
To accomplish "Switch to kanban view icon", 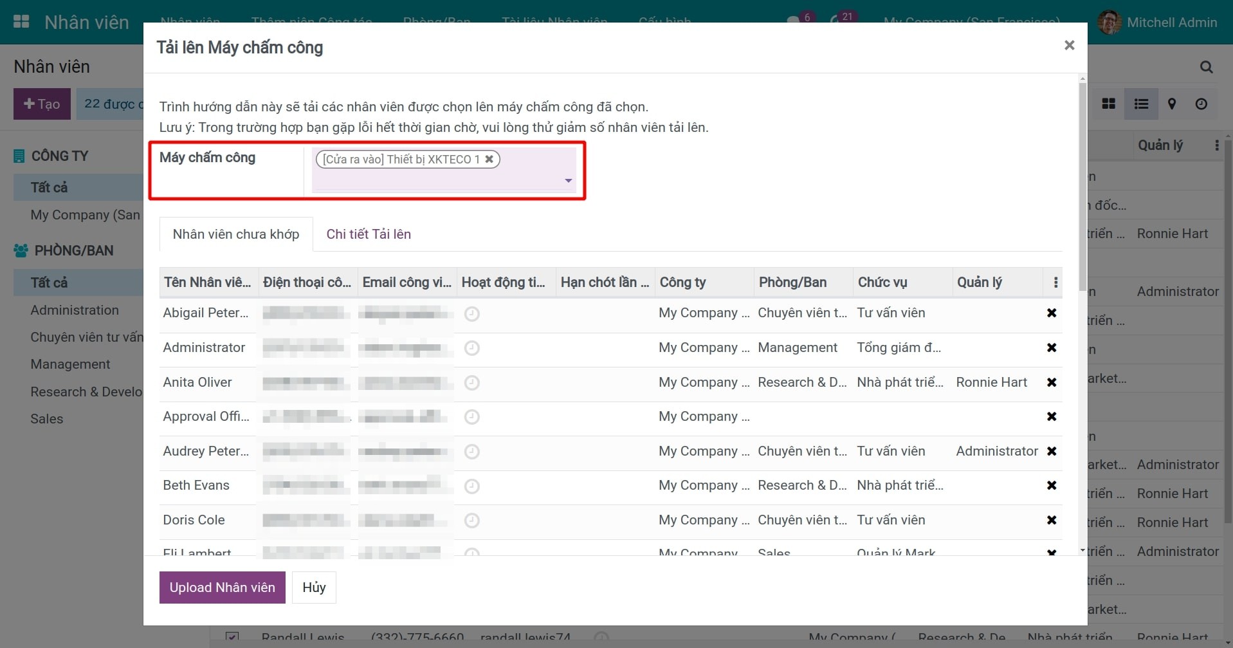I will click(x=1108, y=104).
